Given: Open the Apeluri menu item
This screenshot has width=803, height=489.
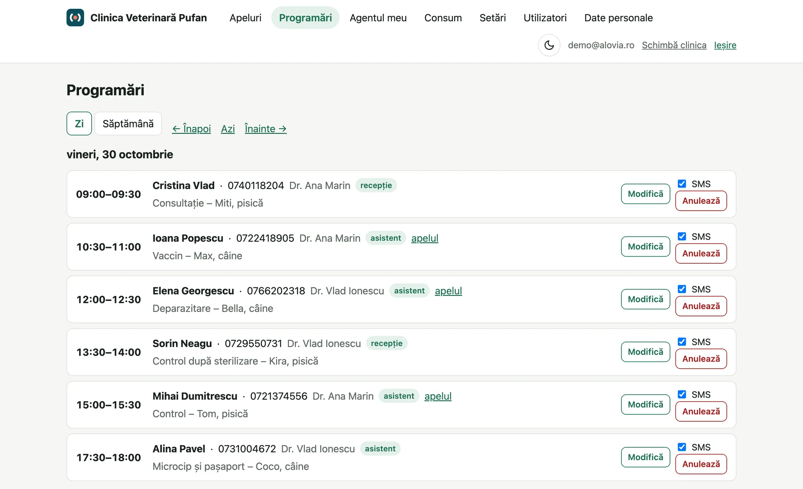Looking at the screenshot, I should click(246, 18).
